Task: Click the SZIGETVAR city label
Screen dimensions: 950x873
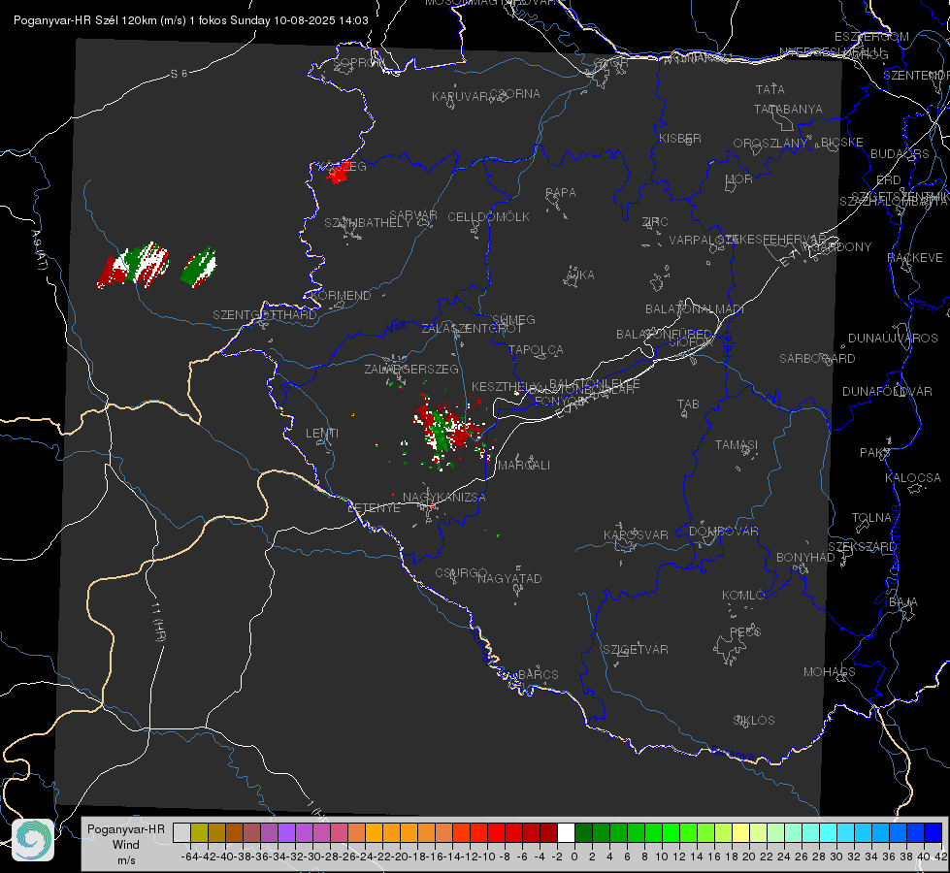Action: 636,650
